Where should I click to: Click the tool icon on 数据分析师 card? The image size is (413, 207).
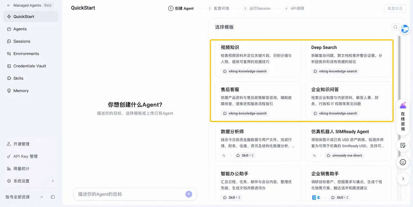224,155
